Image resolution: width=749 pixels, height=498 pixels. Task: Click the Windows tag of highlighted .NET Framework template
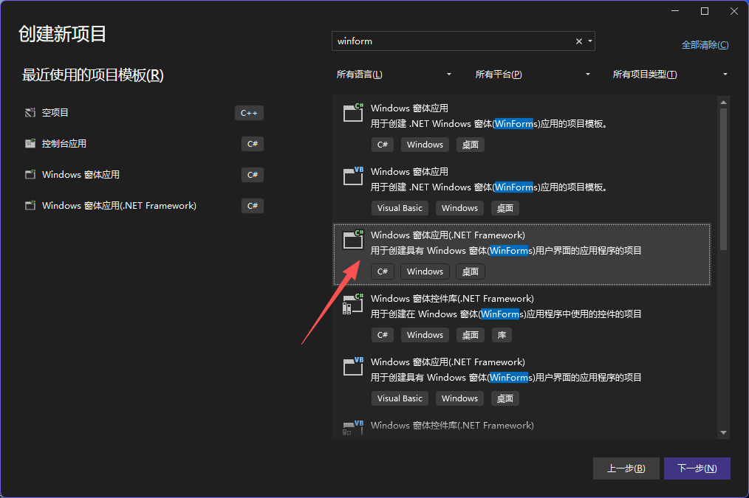(425, 272)
